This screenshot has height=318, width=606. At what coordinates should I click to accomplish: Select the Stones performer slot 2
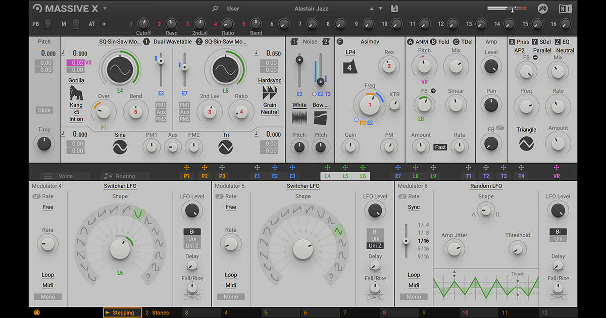point(161,312)
